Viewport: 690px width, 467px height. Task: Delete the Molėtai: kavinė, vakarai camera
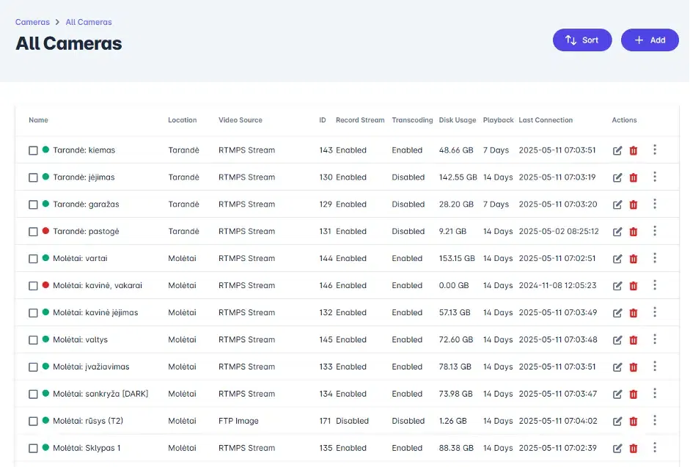pos(633,285)
